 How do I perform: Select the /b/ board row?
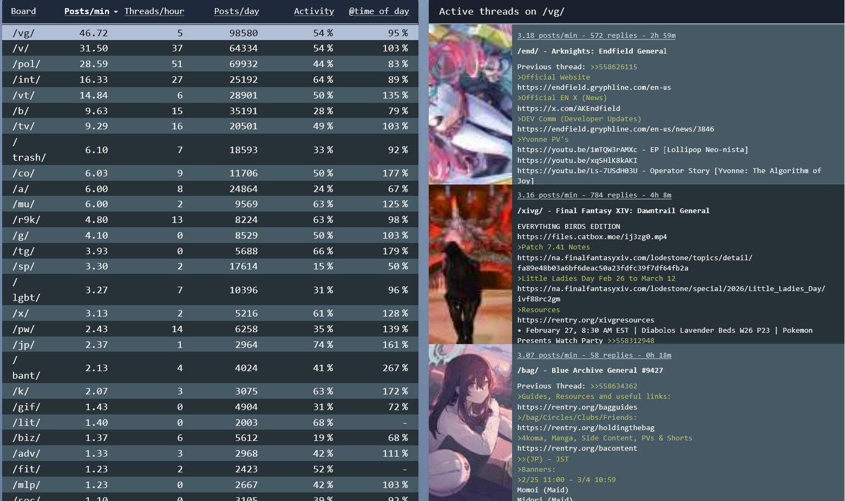[x=210, y=111]
